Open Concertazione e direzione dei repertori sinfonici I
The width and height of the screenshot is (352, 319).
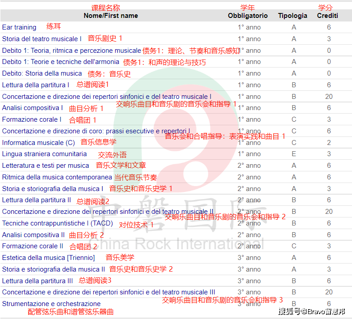coord(107,97)
